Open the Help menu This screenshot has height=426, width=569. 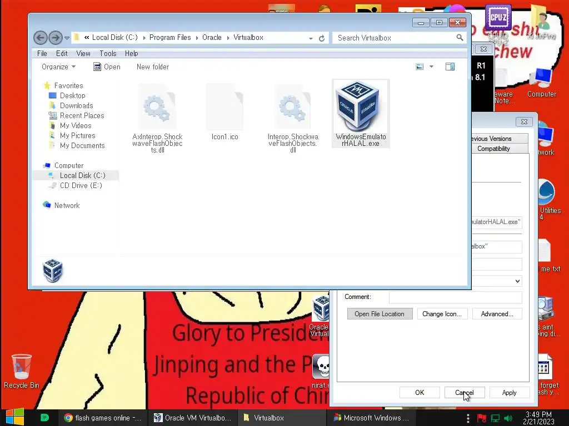131,53
